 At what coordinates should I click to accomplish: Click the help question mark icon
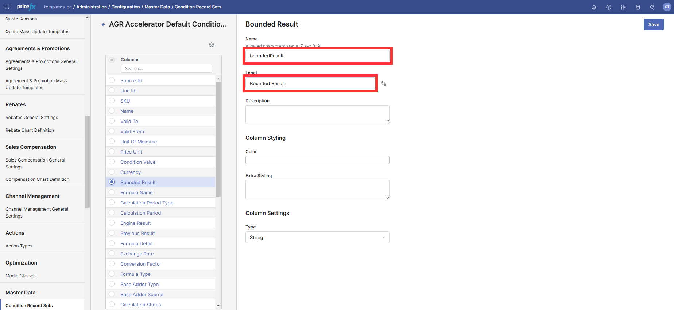[x=608, y=7]
